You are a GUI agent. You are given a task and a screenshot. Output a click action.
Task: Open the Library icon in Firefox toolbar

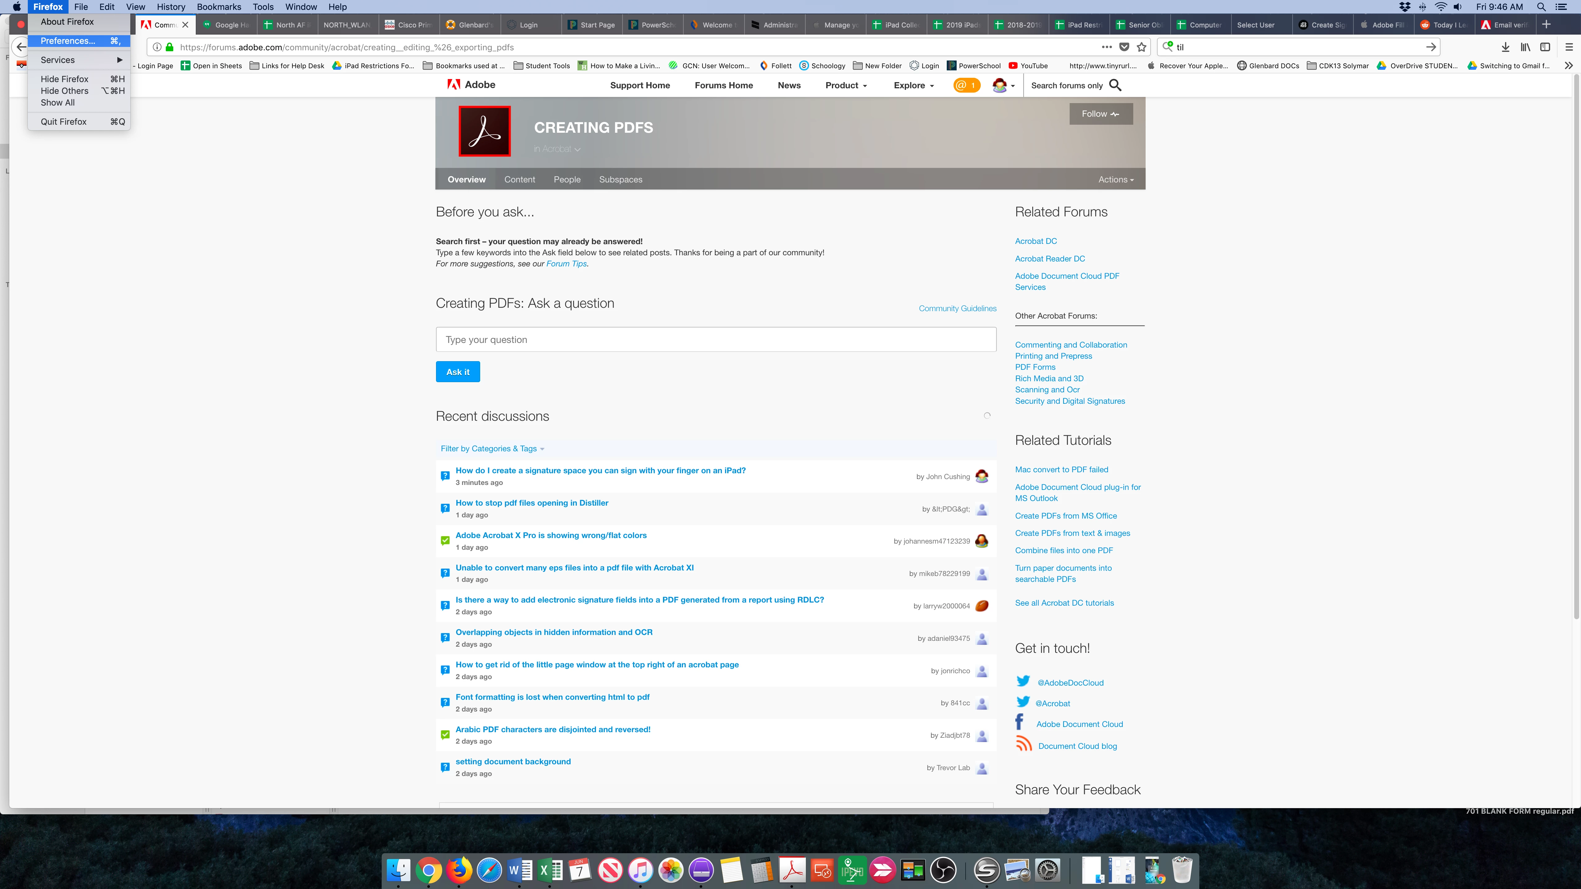point(1525,47)
